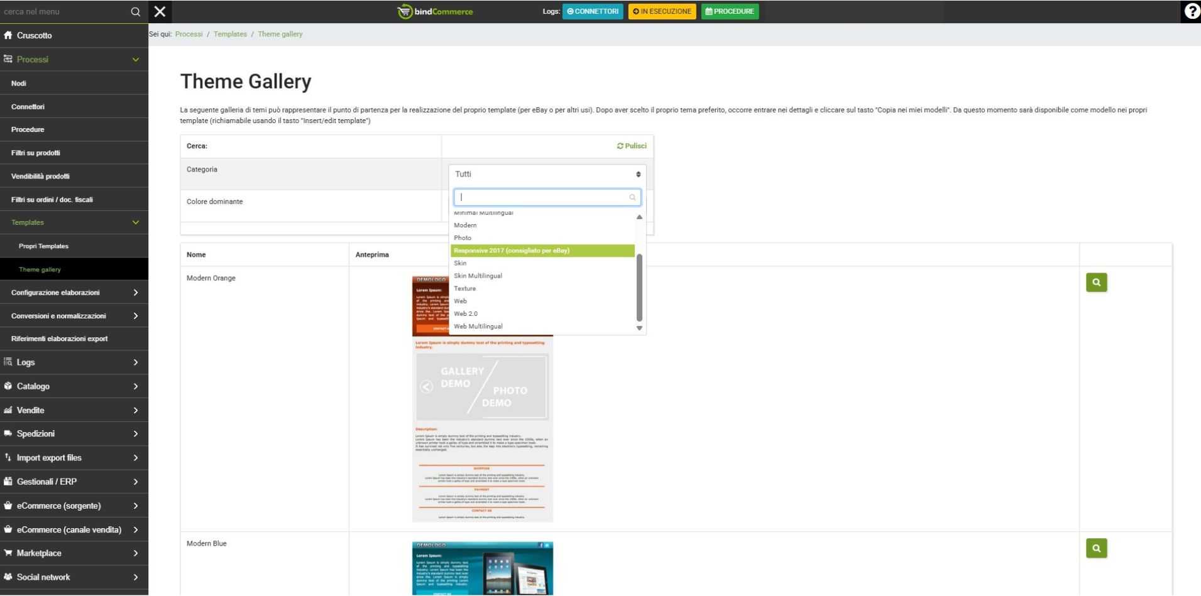Click the Pulisci reset link
This screenshot has width=1201, height=596.
tap(632, 146)
